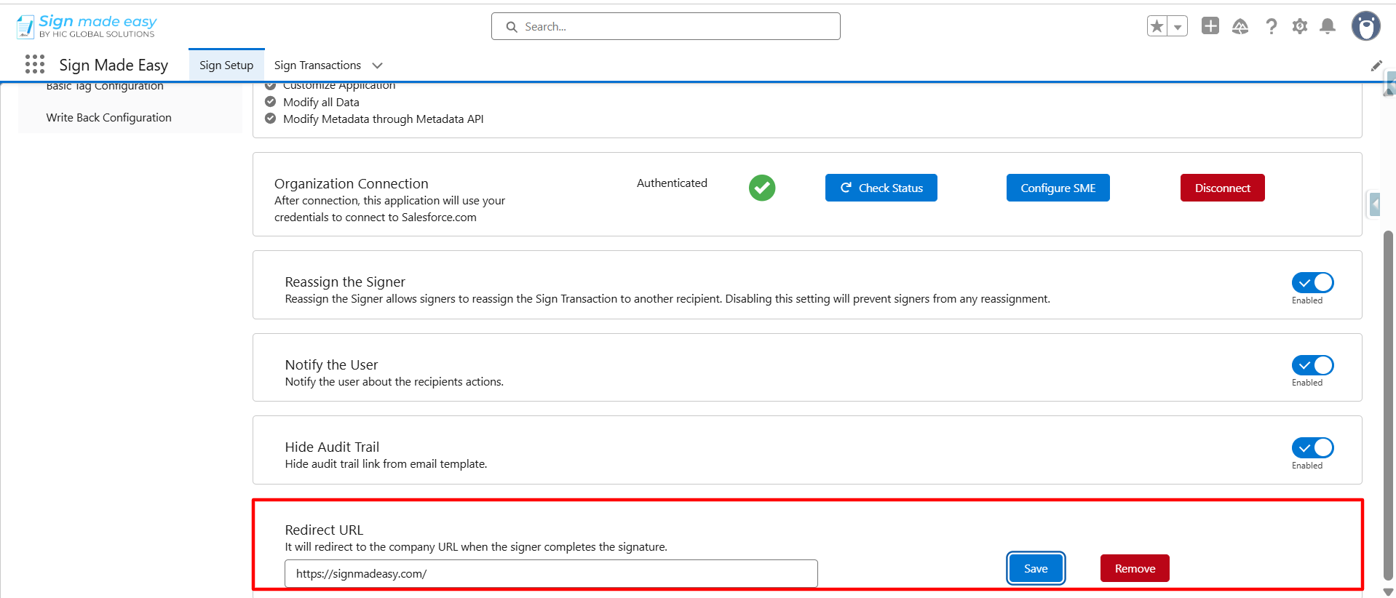
Task: Open Global Actions plus icon
Action: click(1210, 26)
